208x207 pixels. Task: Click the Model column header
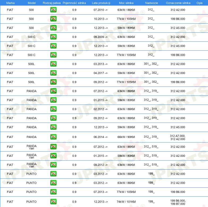[32, 3]
